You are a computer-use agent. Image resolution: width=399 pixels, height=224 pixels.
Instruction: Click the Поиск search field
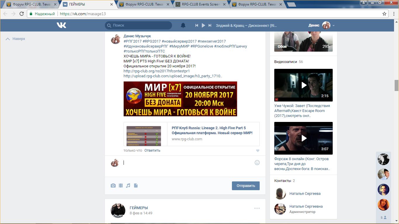pos(138,25)
